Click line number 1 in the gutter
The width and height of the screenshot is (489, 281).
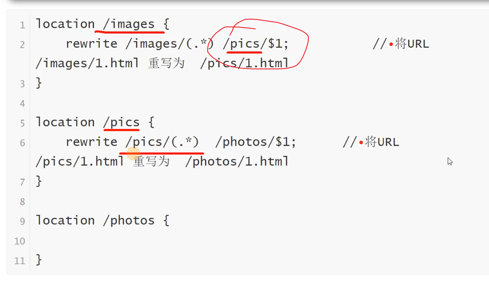tap(22, 25)
